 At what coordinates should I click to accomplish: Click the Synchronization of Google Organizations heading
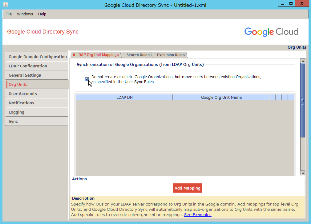coord(140,64)
